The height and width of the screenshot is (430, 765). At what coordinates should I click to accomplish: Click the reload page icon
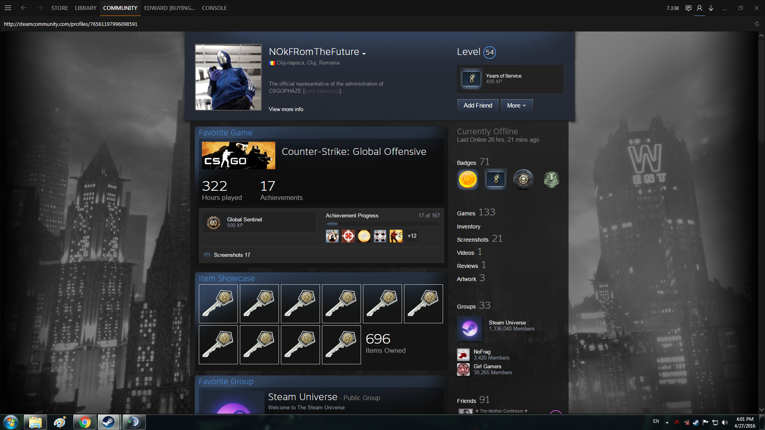click(x=757, y=24)
